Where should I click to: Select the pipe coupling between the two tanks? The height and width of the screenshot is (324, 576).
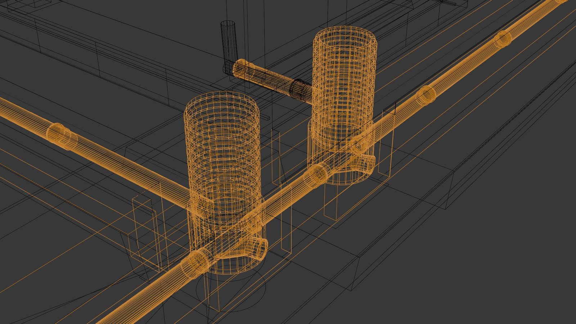point(316,174)
